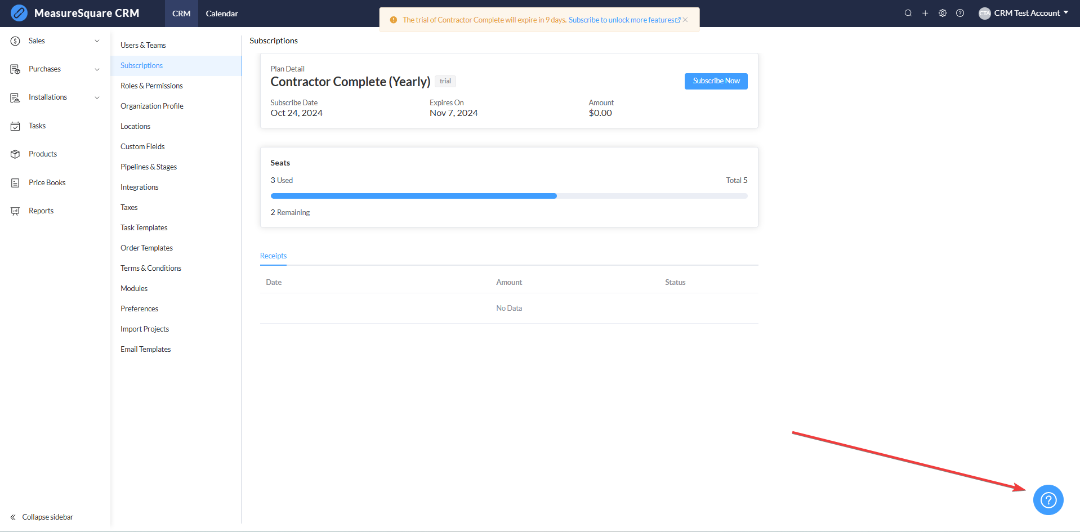The image size is (1080, 532).
Task: Open Taxes settings
Action: pos(176,208)
